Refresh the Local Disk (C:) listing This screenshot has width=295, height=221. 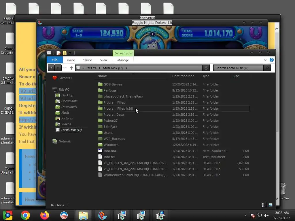[206, 68]
